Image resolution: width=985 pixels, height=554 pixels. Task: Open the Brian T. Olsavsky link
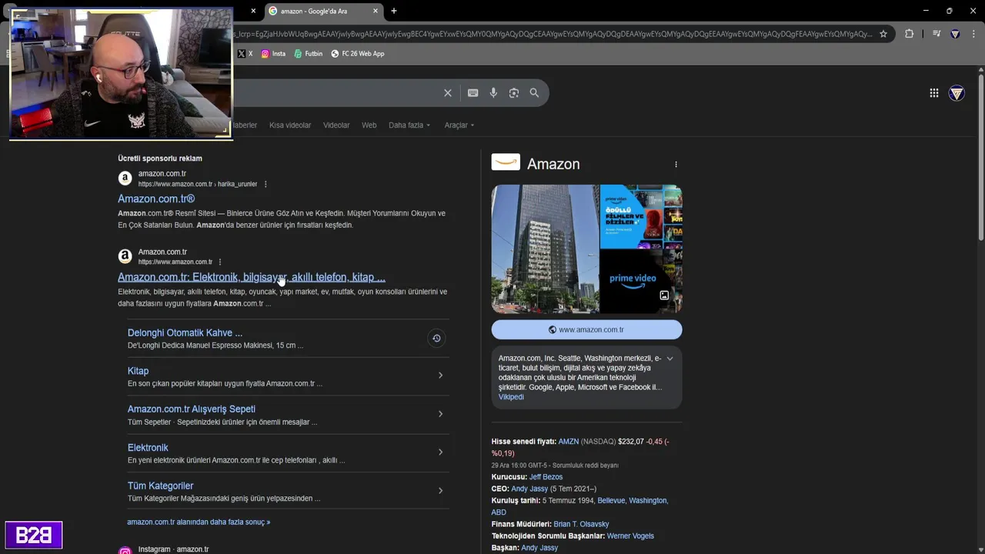[581, 524]
